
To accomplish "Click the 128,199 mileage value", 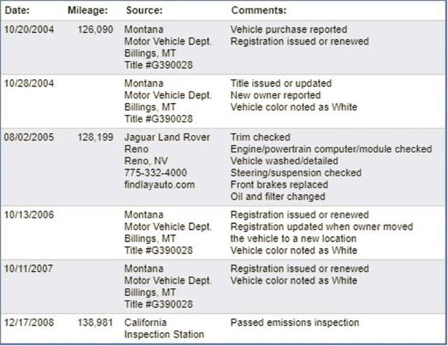I will point(95,137).
